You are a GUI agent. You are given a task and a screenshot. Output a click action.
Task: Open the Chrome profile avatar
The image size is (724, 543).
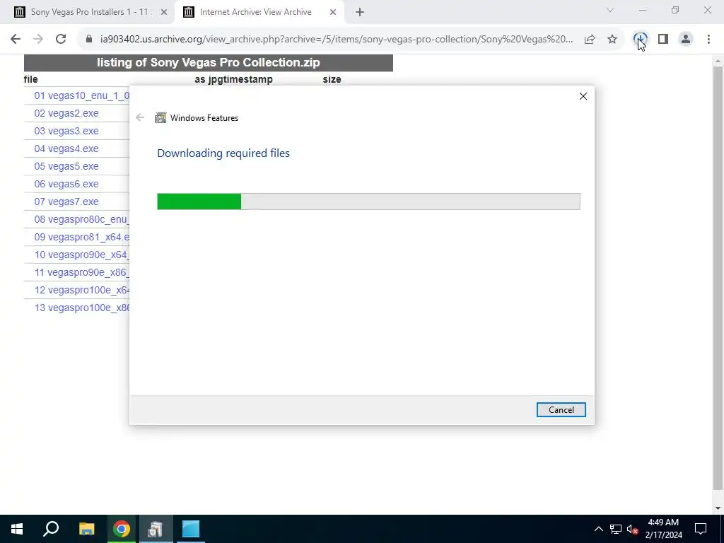tap(686, 40)
